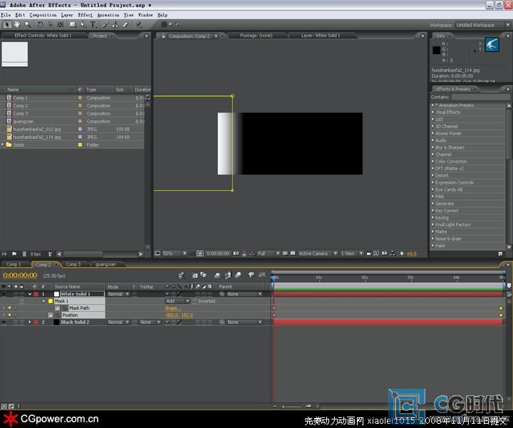Toggle keyframe diamond for Mask Path
The width and height of the screenshot is (513, 428).
pyautogui.click(x=9, y=308)
